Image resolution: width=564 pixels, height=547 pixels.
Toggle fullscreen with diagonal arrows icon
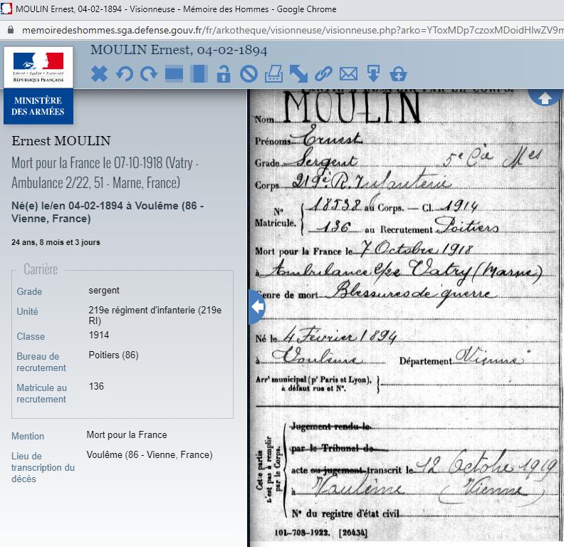298,74
